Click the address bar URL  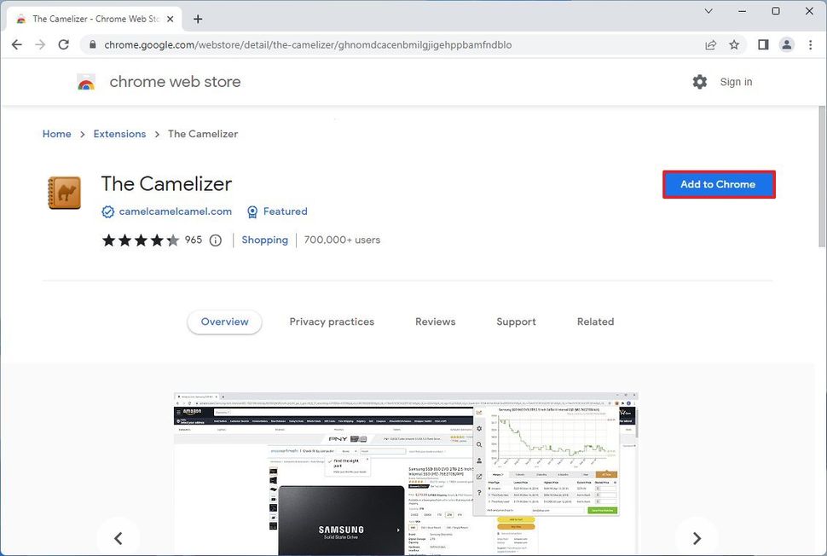306,44
